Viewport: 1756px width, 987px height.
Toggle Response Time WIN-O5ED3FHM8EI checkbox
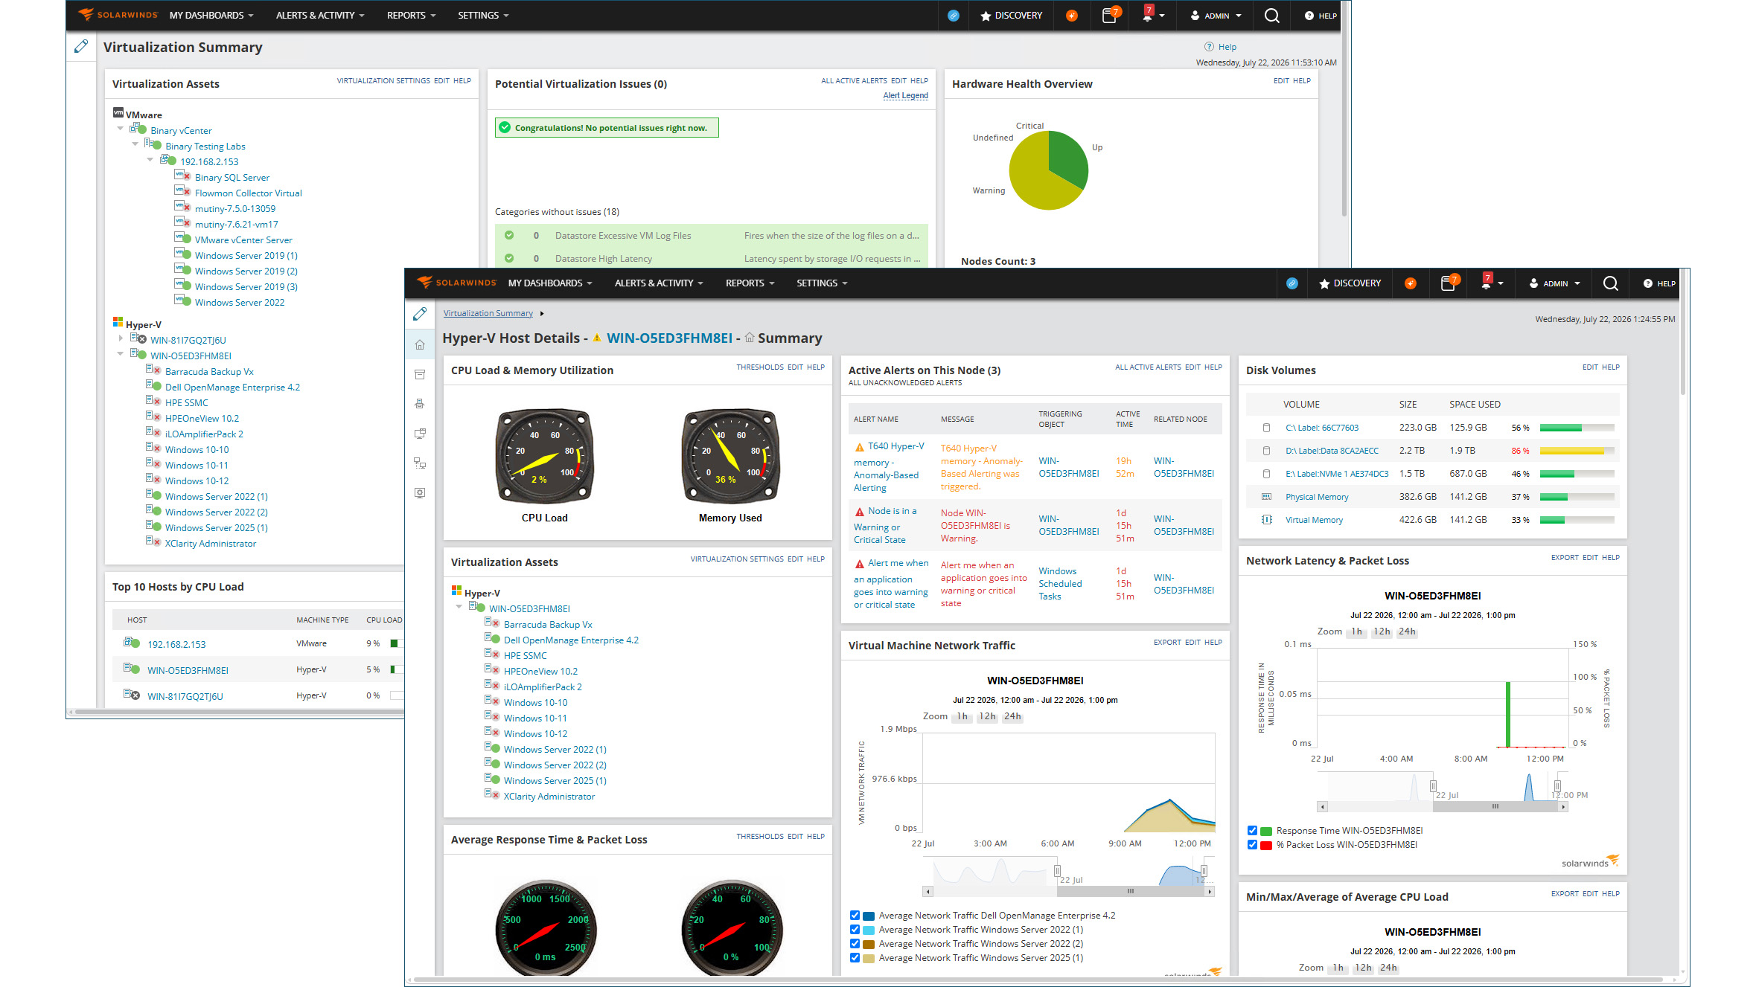coord(1252,831)
